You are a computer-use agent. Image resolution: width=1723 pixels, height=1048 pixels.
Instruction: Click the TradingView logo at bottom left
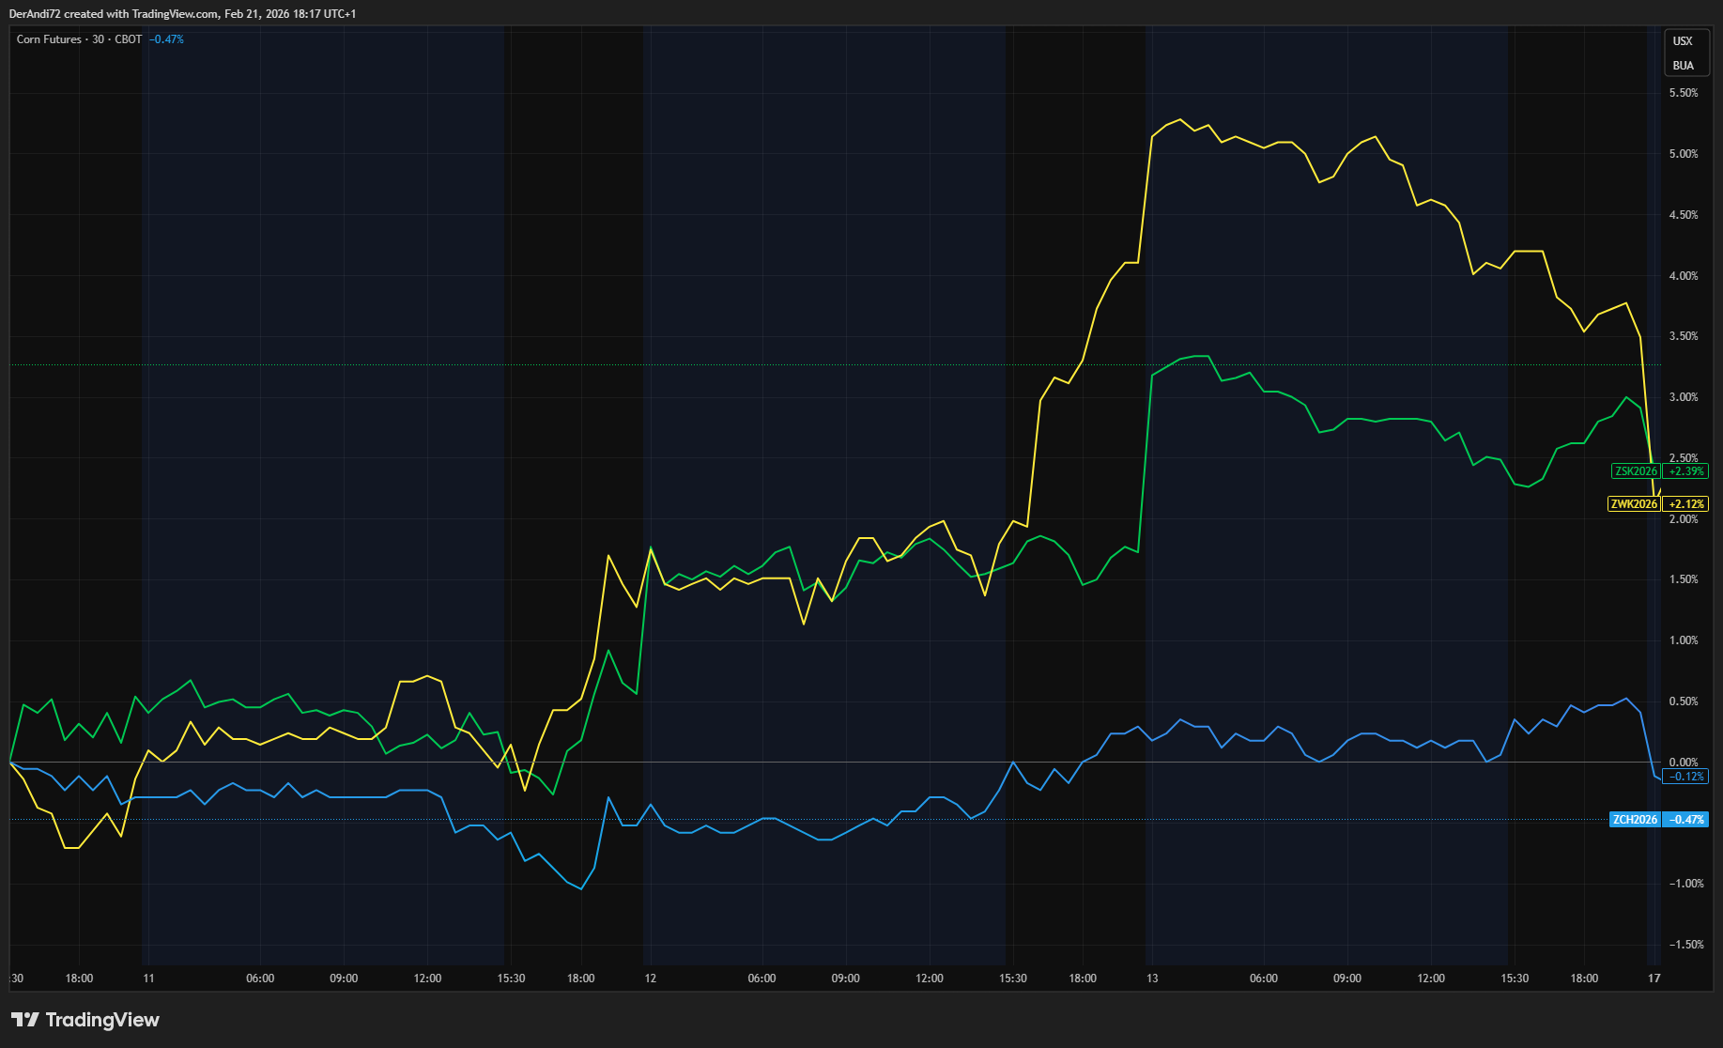coord(85,1020)
